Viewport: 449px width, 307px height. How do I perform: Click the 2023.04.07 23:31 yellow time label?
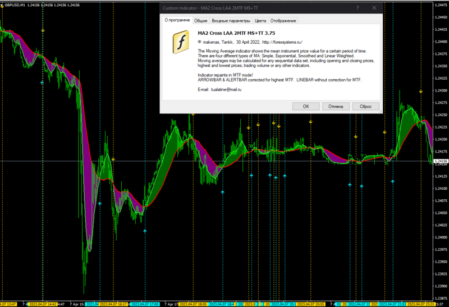tap(421, 304)
